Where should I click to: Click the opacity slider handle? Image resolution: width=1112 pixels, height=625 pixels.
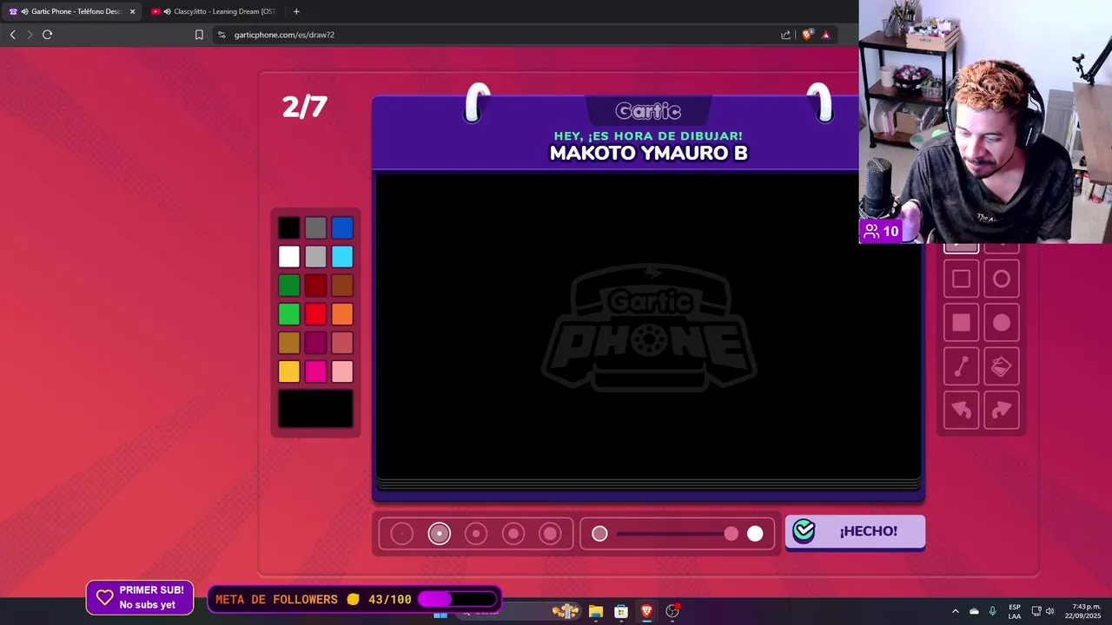point(731,534)
